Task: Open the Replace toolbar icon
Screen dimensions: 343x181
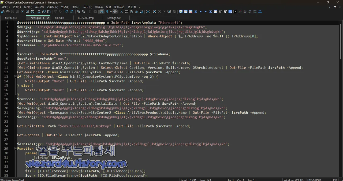Action: [x=72, y=12]
